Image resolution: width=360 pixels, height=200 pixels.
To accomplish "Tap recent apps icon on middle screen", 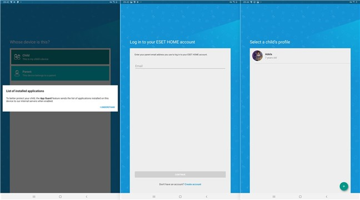I will coord(154,197).
